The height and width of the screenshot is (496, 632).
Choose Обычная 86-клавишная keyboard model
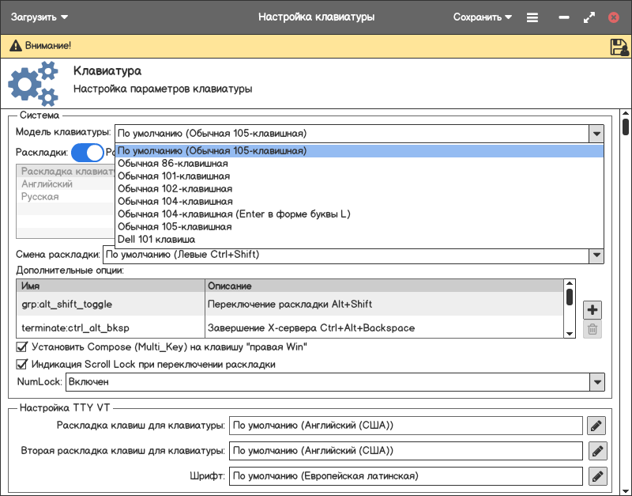click(173, 163)
